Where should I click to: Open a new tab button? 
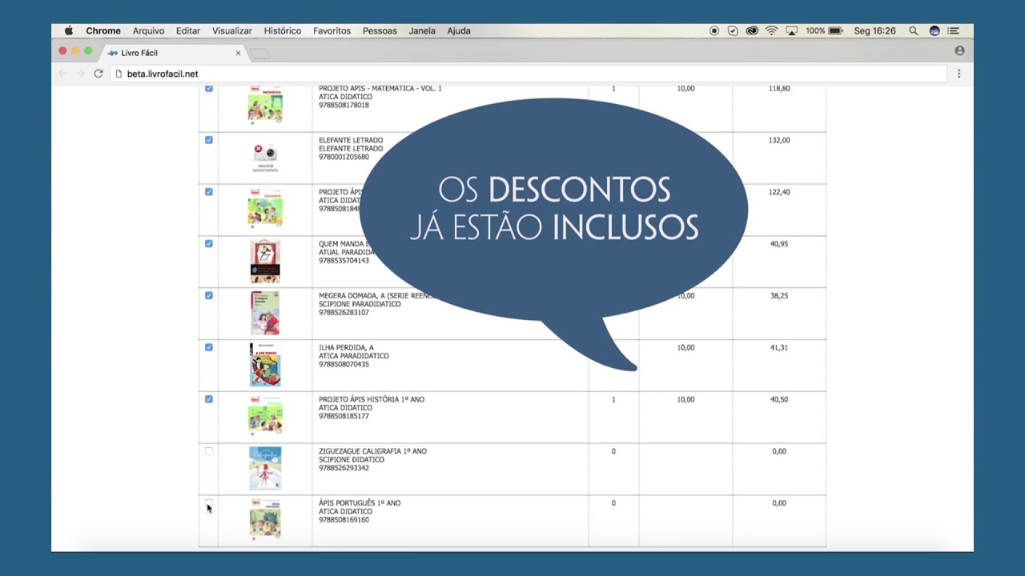click(259, 54)
